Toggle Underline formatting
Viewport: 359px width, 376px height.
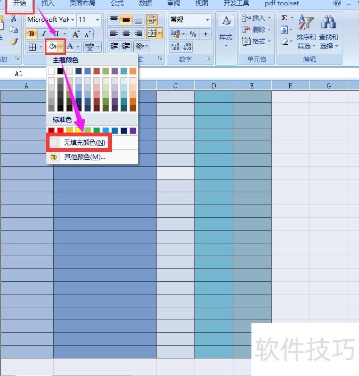pos(56,34)
